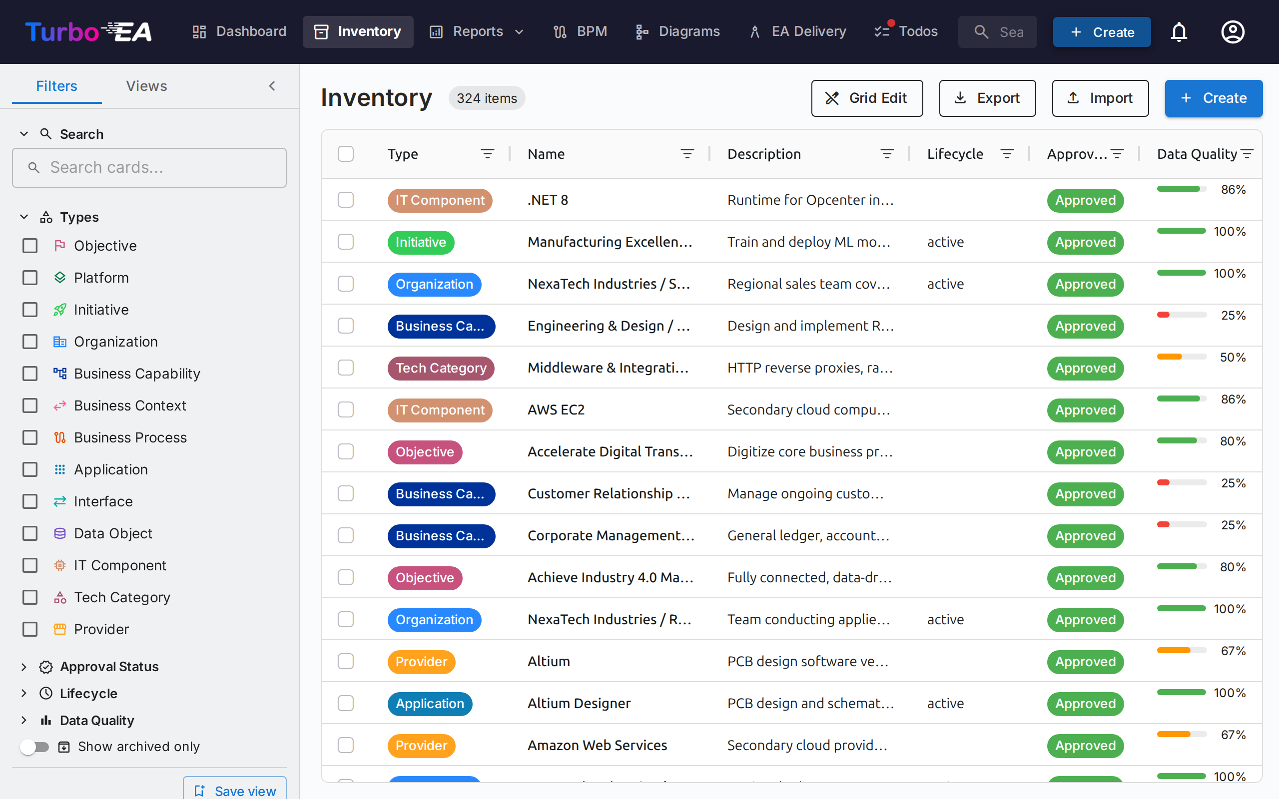Image resolution: width=1279 pixels, height=799 pixels.
Task: Open the filter icon on the Type column
Action: click(x=487, y=153)
